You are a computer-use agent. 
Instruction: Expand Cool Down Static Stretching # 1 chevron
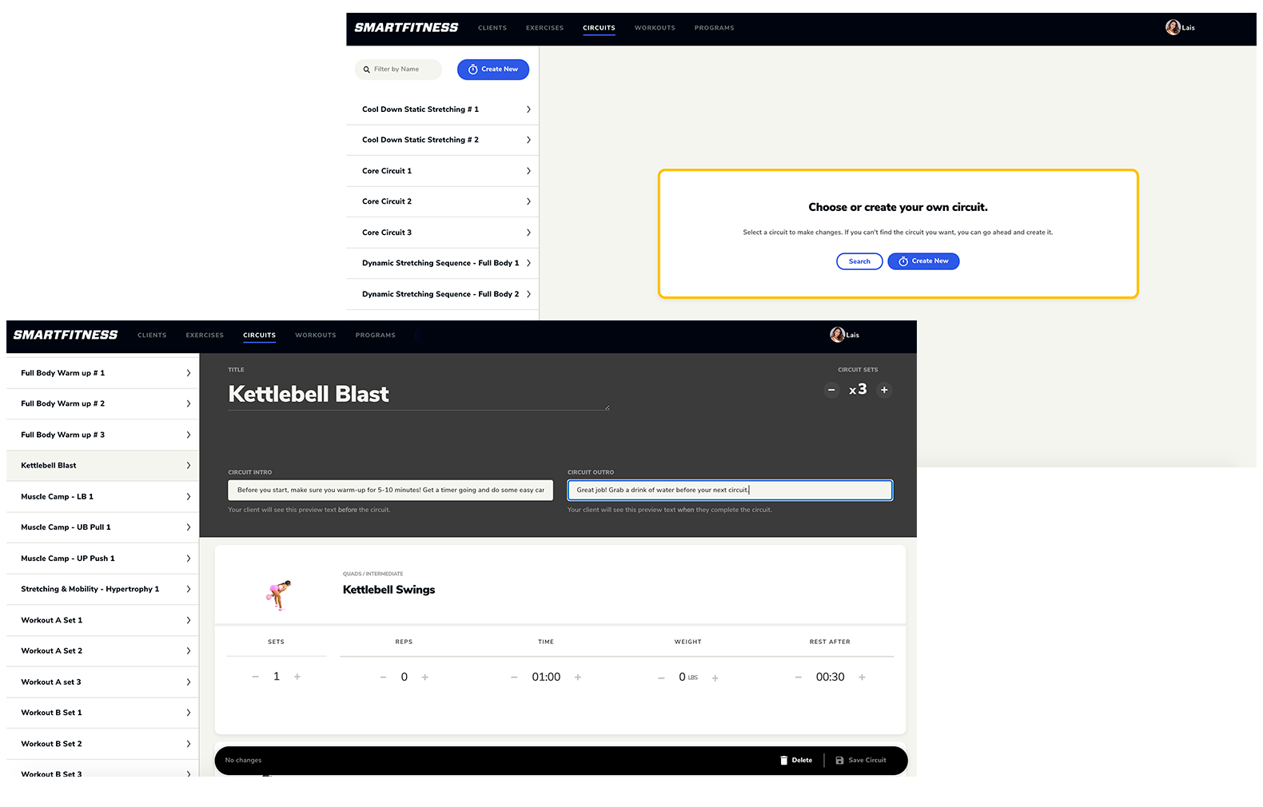[x=528, y=109]
